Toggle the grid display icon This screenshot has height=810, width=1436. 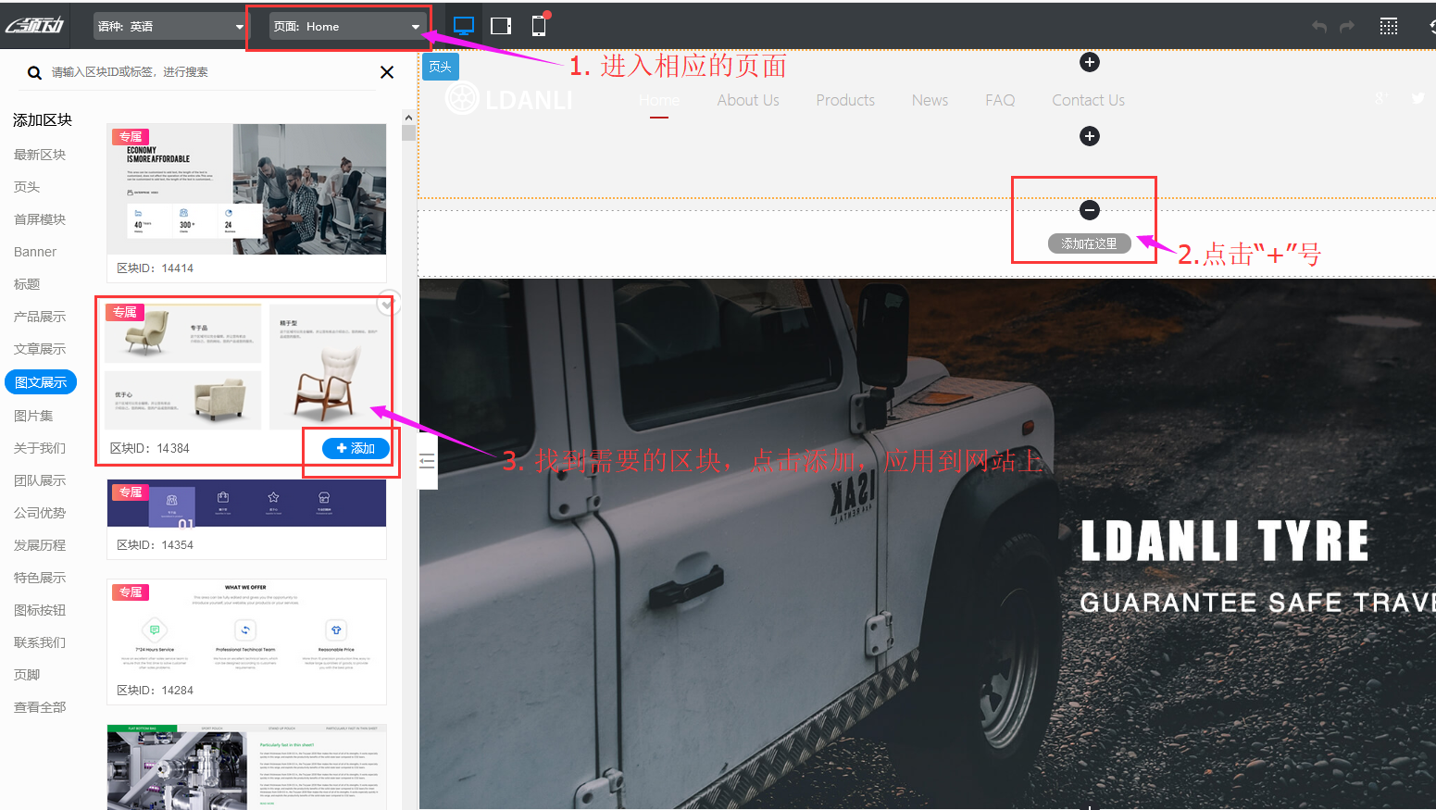coord(1389,27)
